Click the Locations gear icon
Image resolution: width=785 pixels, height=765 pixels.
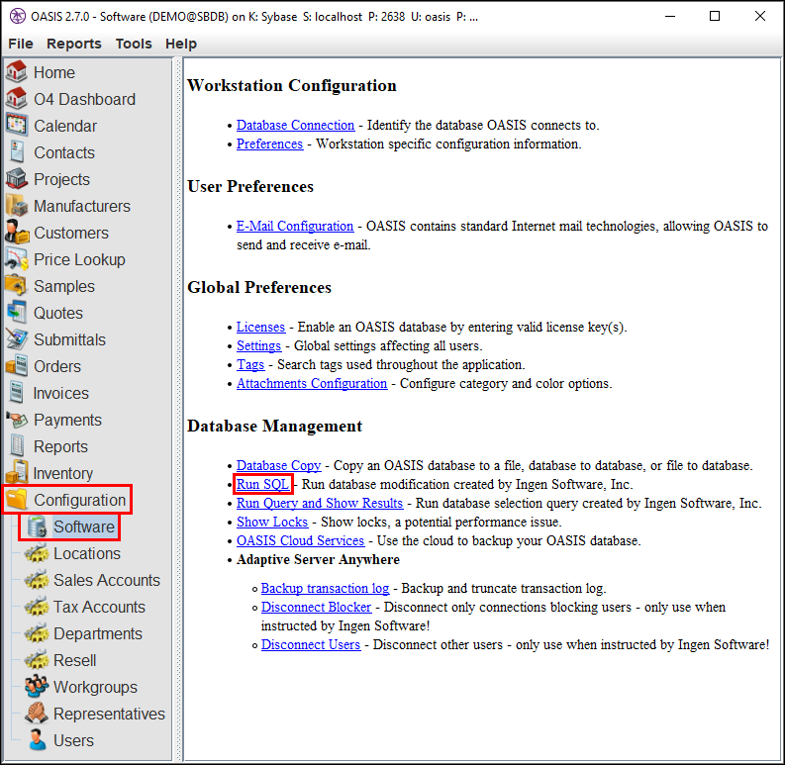pos(37,553)
